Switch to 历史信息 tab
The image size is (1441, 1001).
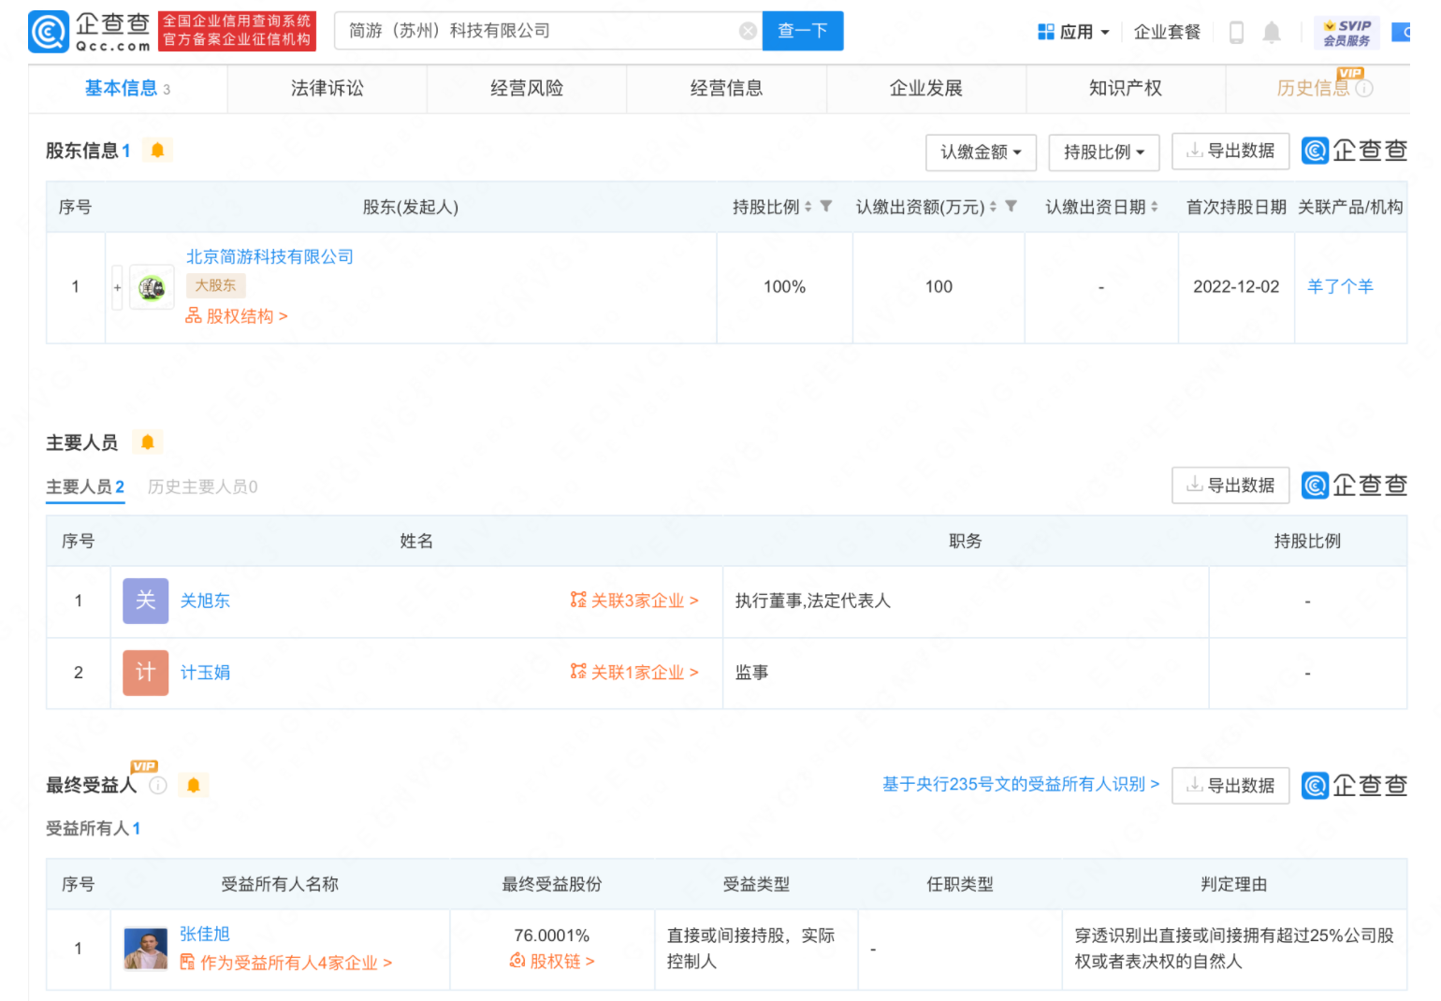tap(1314, 89)
